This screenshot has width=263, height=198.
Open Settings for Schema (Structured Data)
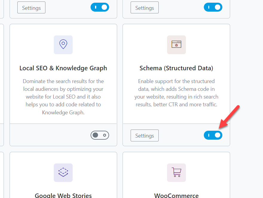145,135
